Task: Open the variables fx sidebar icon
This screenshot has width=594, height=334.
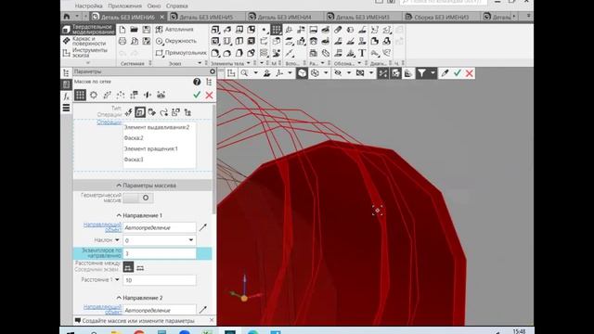Action: (x=66, y=96)
